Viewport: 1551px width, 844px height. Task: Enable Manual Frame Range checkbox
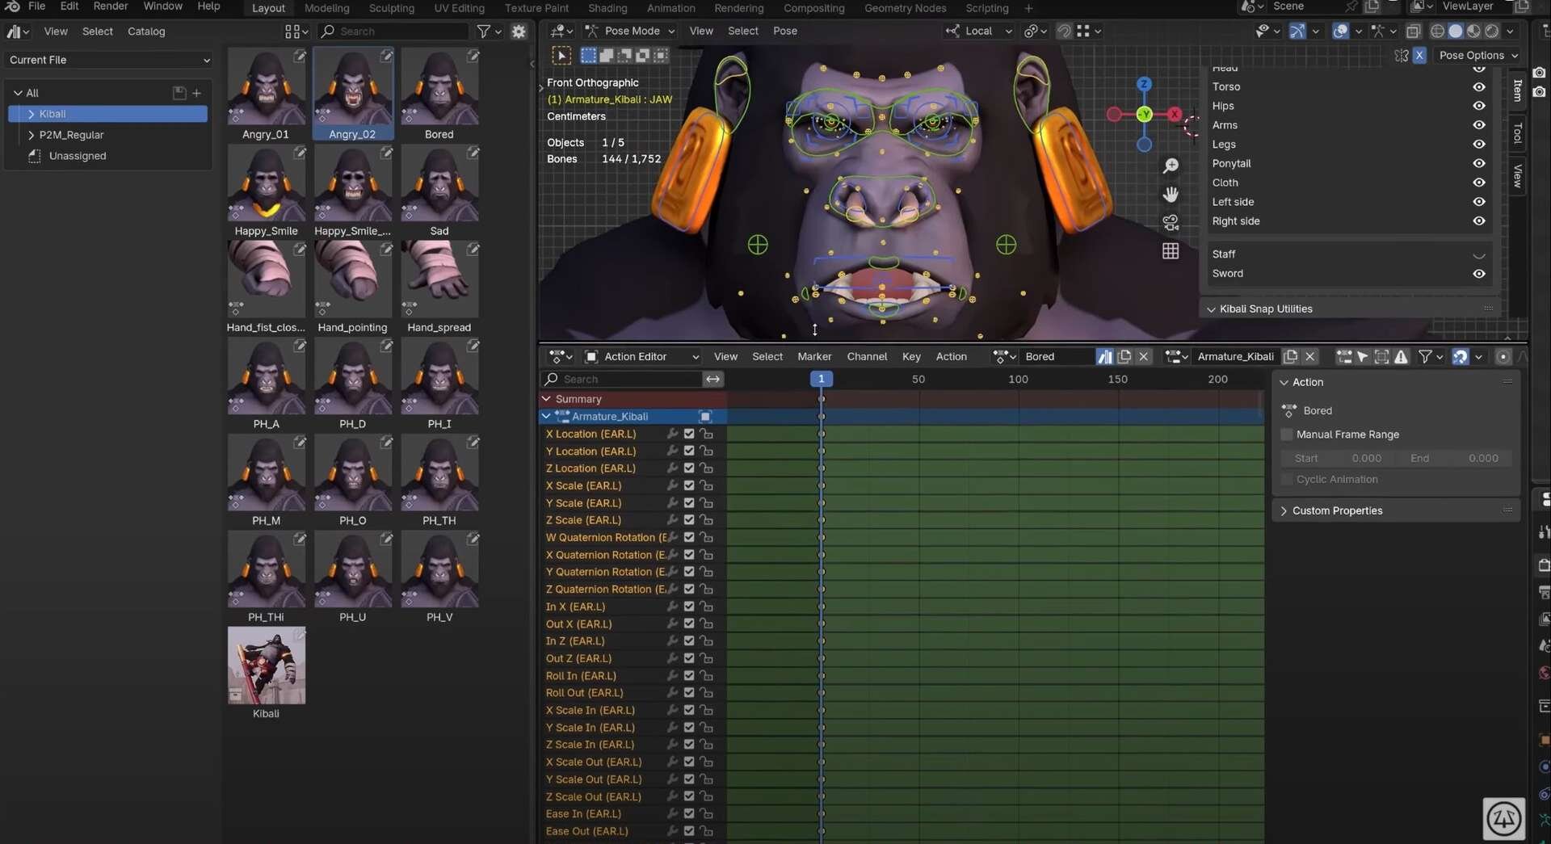coord(1287,435)
